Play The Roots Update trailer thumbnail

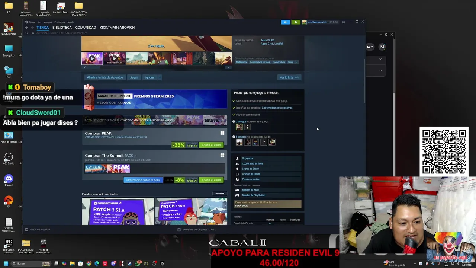pos(115,58)
